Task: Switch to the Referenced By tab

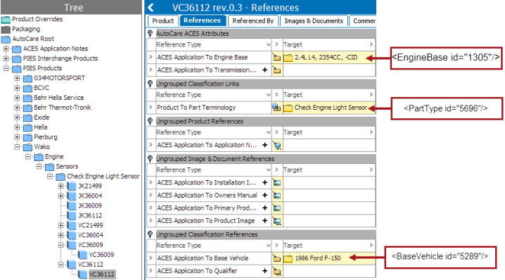Action: click(x=252, y=21)
